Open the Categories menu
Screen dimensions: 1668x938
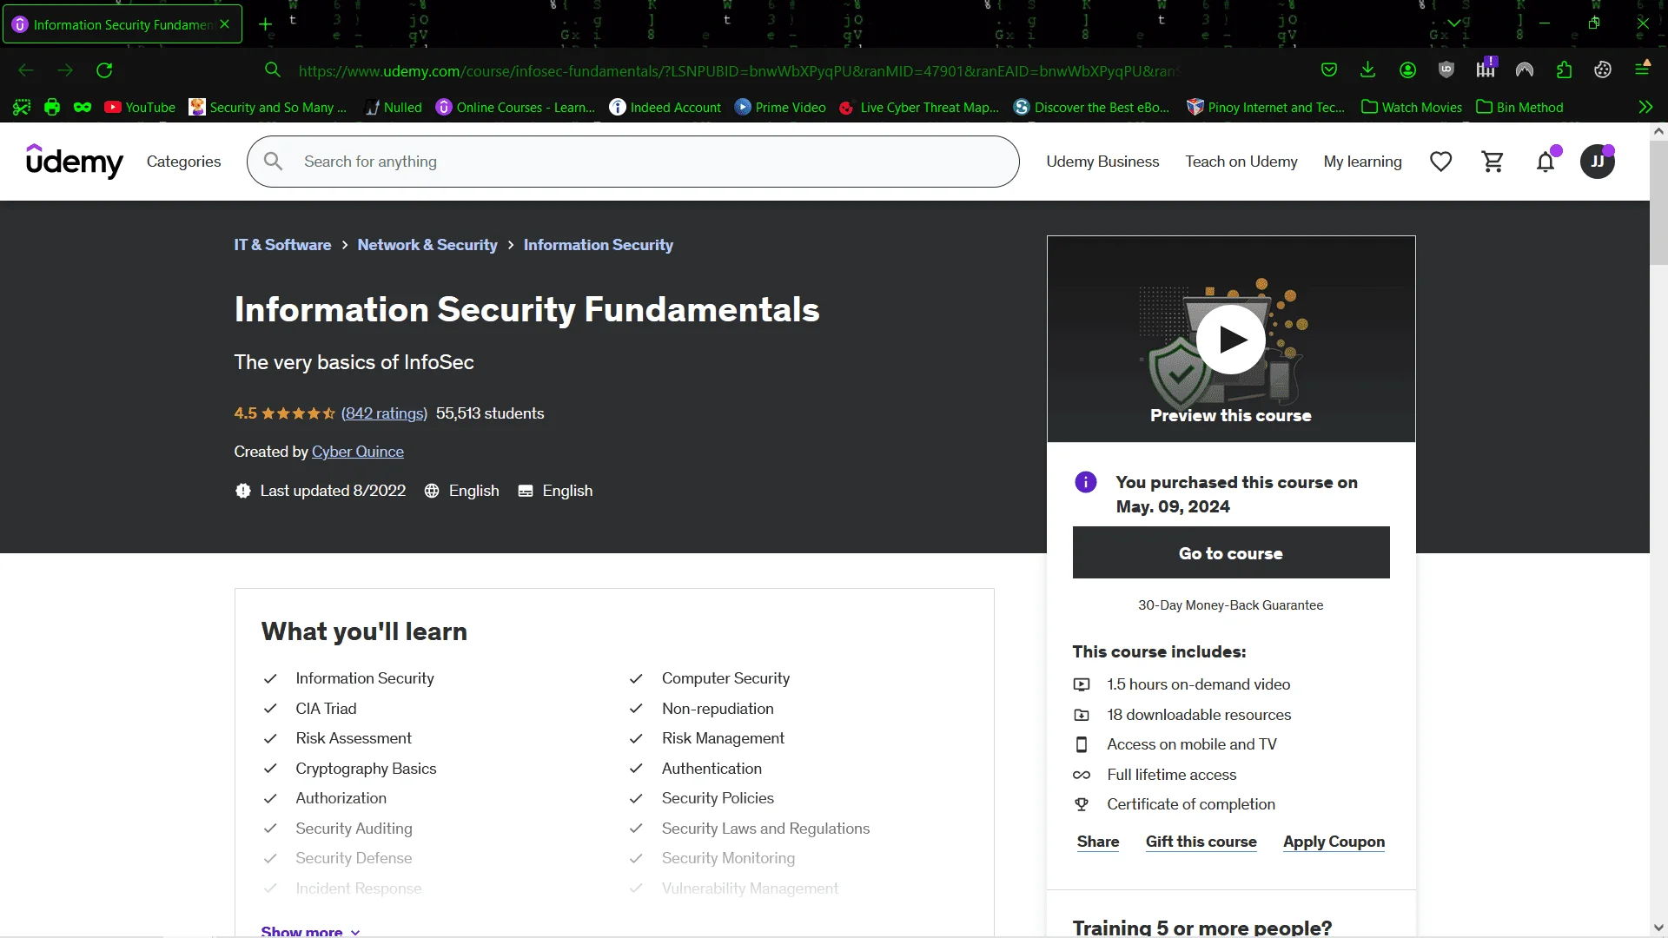coord(183,162)
